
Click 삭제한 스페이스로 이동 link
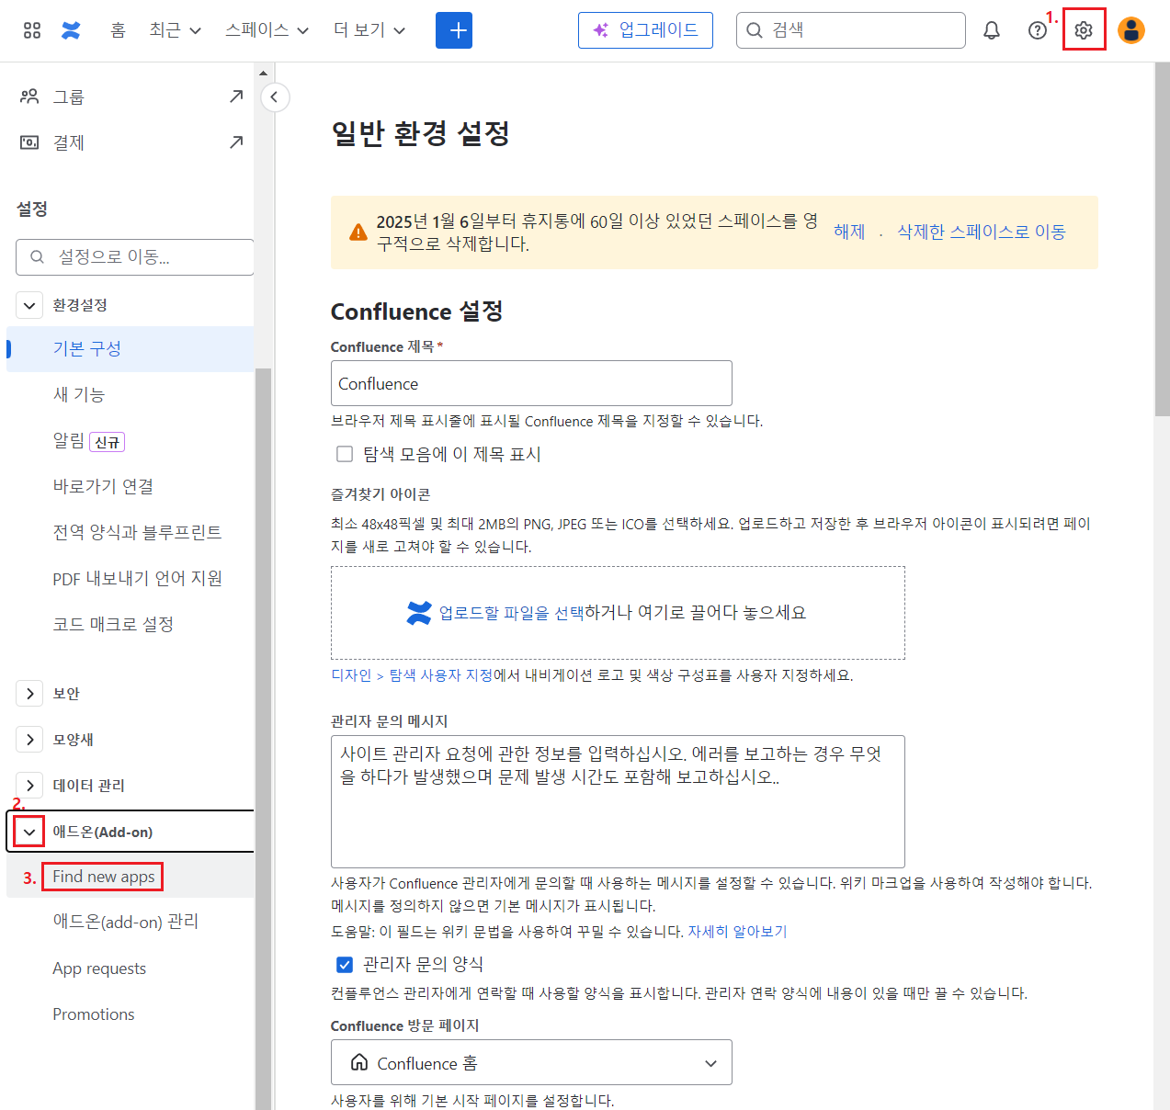981,232
